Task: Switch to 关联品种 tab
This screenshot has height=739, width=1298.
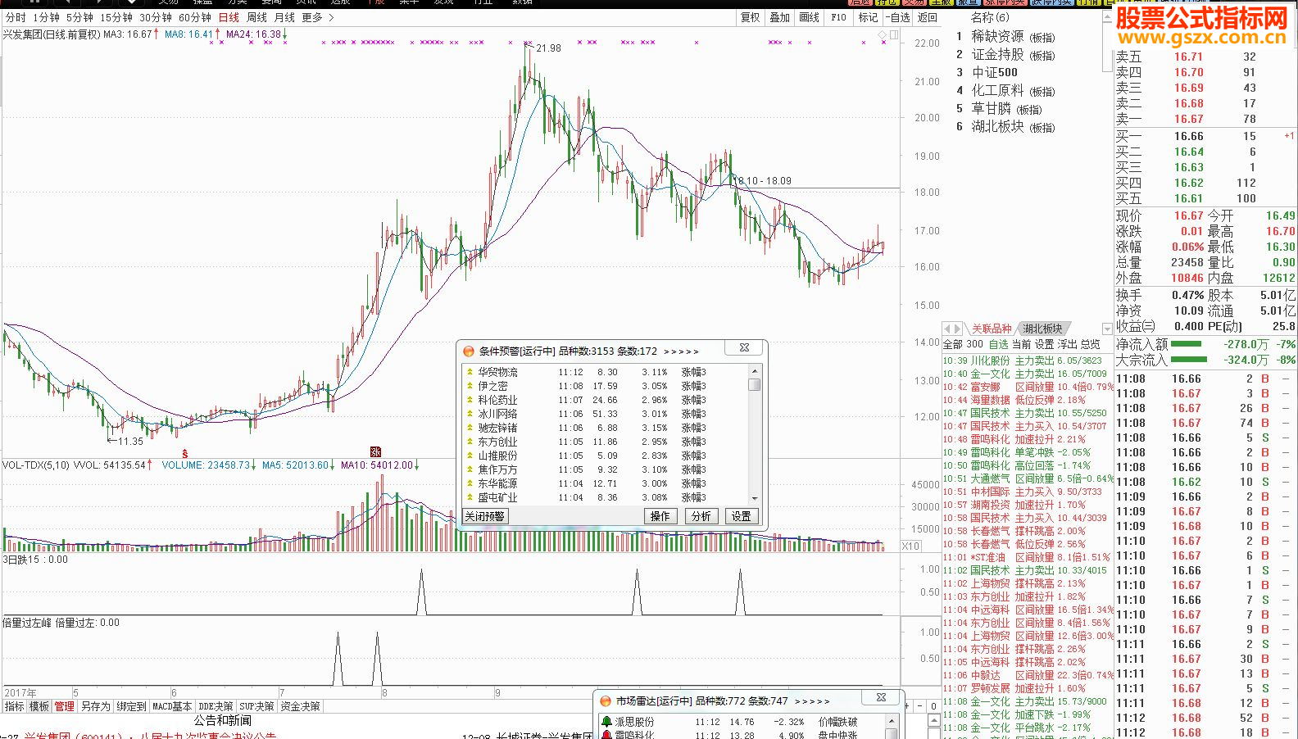Action: click(992, 329)
